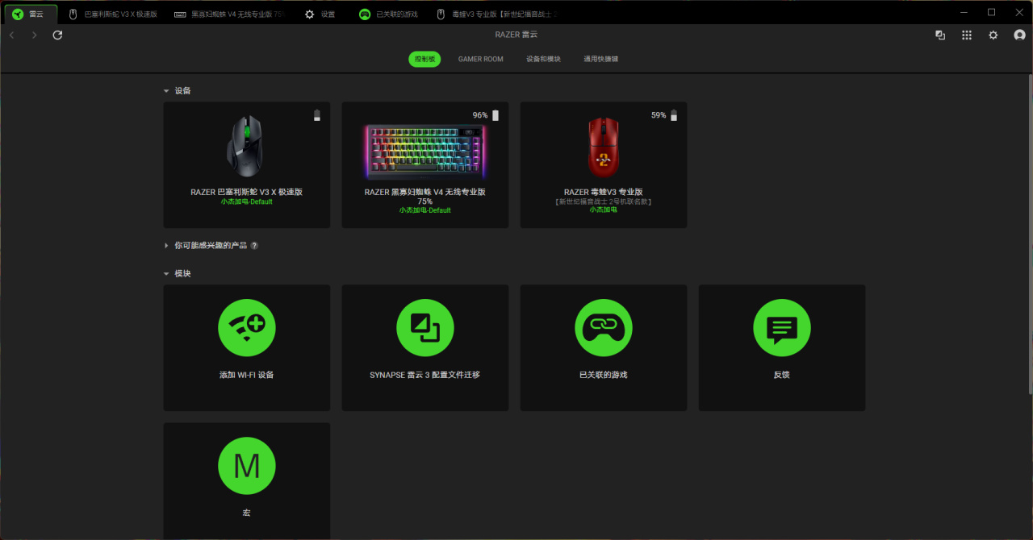This screenshot has width=1033, height=540.
Task: Click 小杰加电-Default under 黑寡妇蜘蛛 V4
Action: [x=424, y=210]
